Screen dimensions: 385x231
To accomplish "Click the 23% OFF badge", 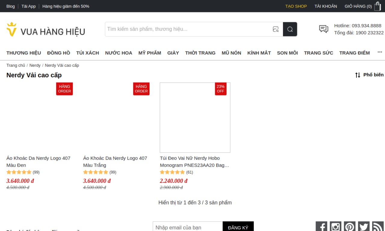I will click(x=220, y=89).
